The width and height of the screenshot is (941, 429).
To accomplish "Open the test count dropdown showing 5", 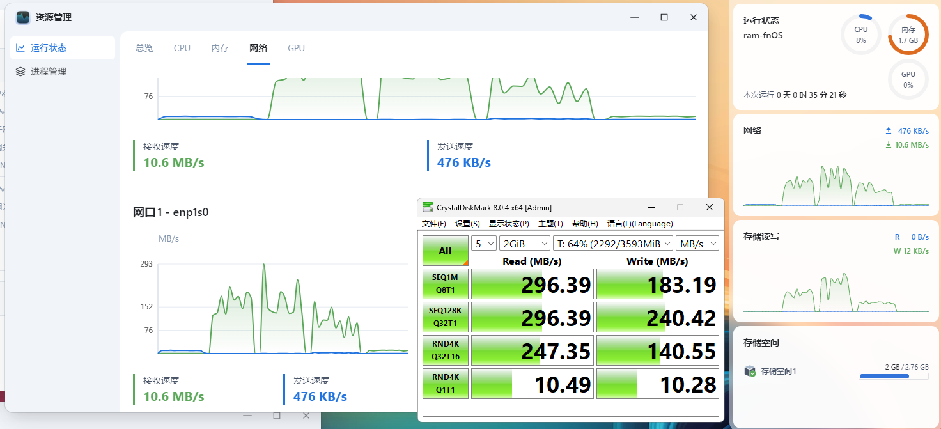I will tap(484, 244).
